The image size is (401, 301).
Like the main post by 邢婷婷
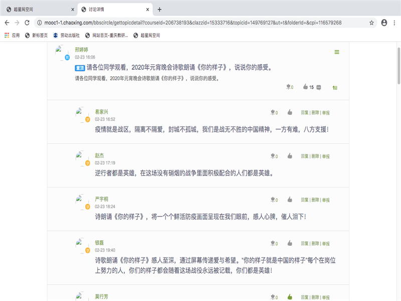coord(305,87)
